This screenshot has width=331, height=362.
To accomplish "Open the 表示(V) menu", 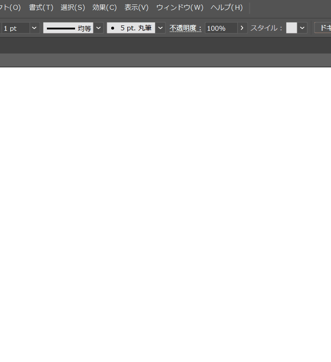I will click(136, 8).
